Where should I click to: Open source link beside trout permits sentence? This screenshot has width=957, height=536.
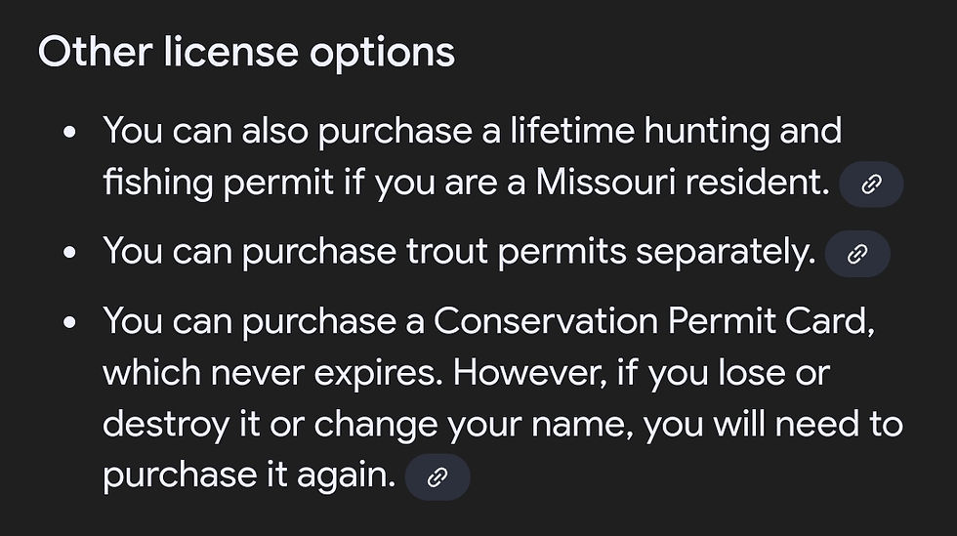click(857, 255)
